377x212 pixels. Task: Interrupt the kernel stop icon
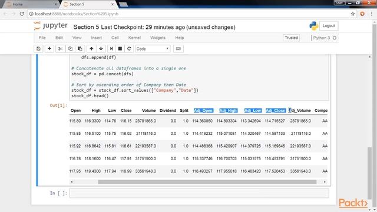(x=120, y=49)
